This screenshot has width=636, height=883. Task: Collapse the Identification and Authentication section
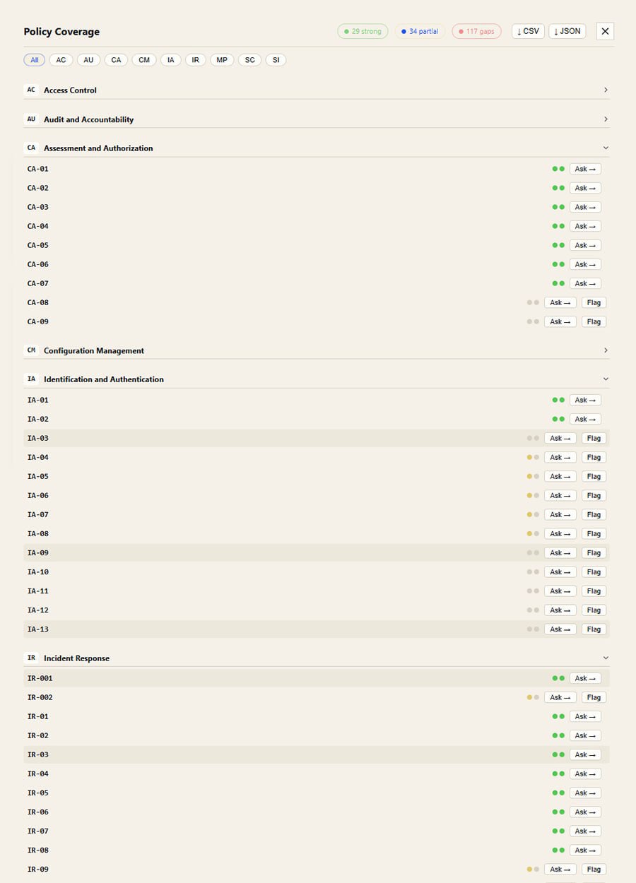[606, 379]
